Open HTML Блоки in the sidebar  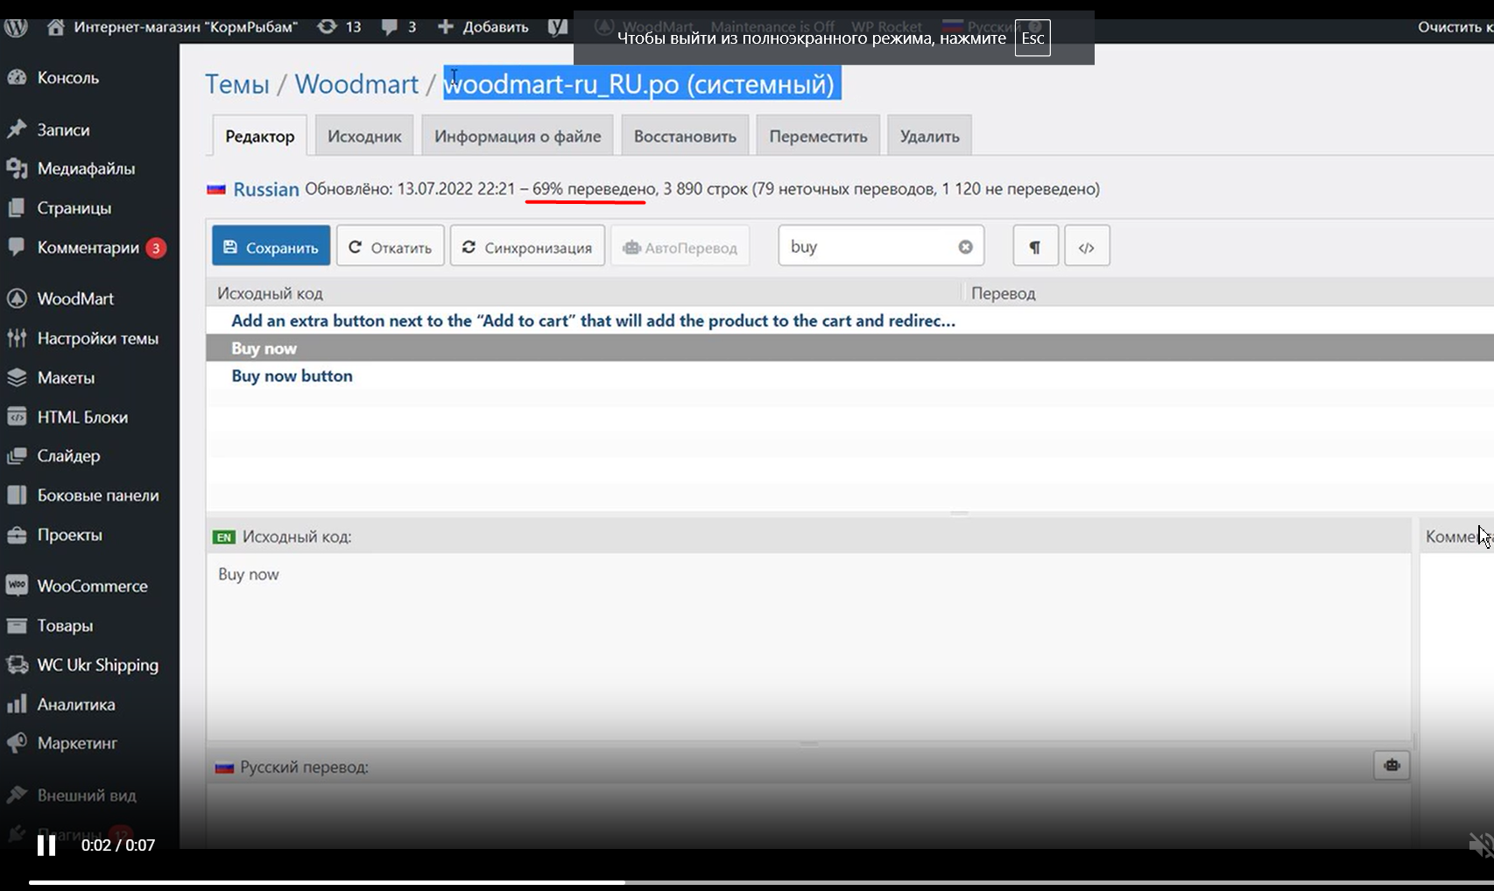tap(82, 417)
